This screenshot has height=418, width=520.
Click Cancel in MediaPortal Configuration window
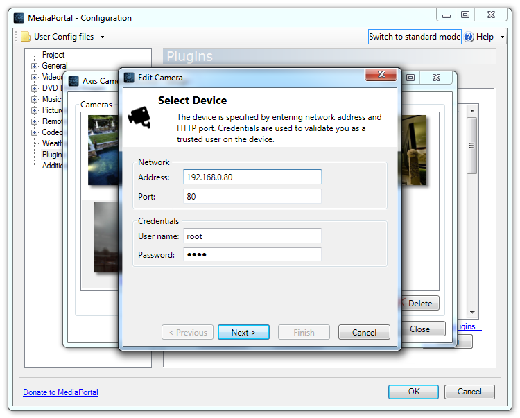(x=469, y=392)
